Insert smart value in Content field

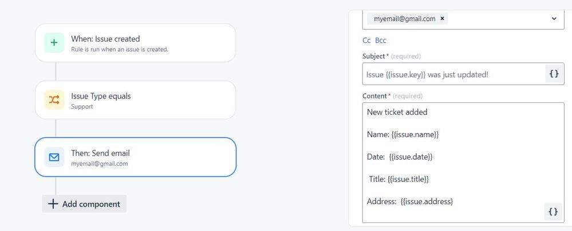point(553,212)
